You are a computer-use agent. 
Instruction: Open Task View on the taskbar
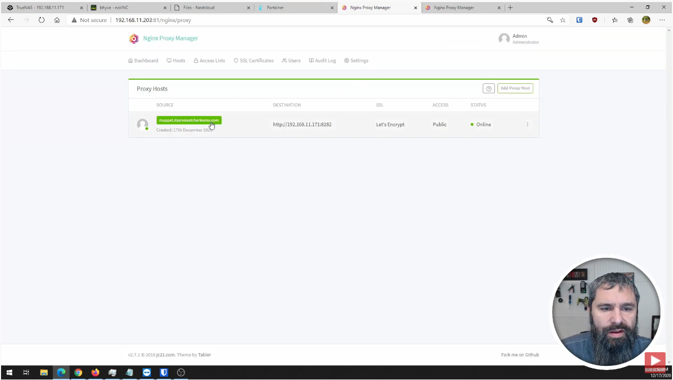coord(26,373)
